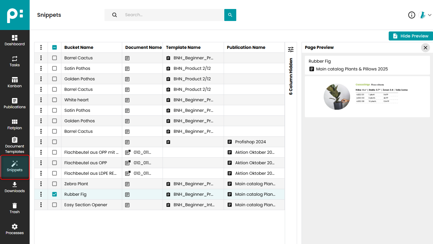This screenshot has width=433, height=244.
Task: Open the Document Templates section
Action: click(x=14, y=145)
